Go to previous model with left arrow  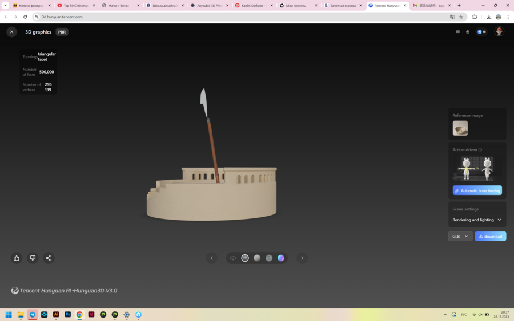(211, 258)
